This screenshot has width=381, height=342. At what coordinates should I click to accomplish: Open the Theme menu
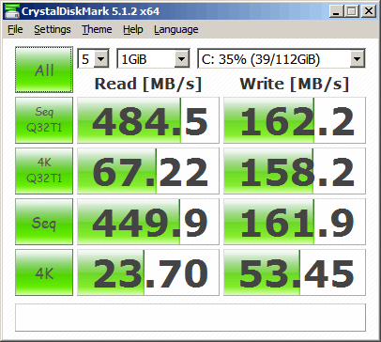97,29
